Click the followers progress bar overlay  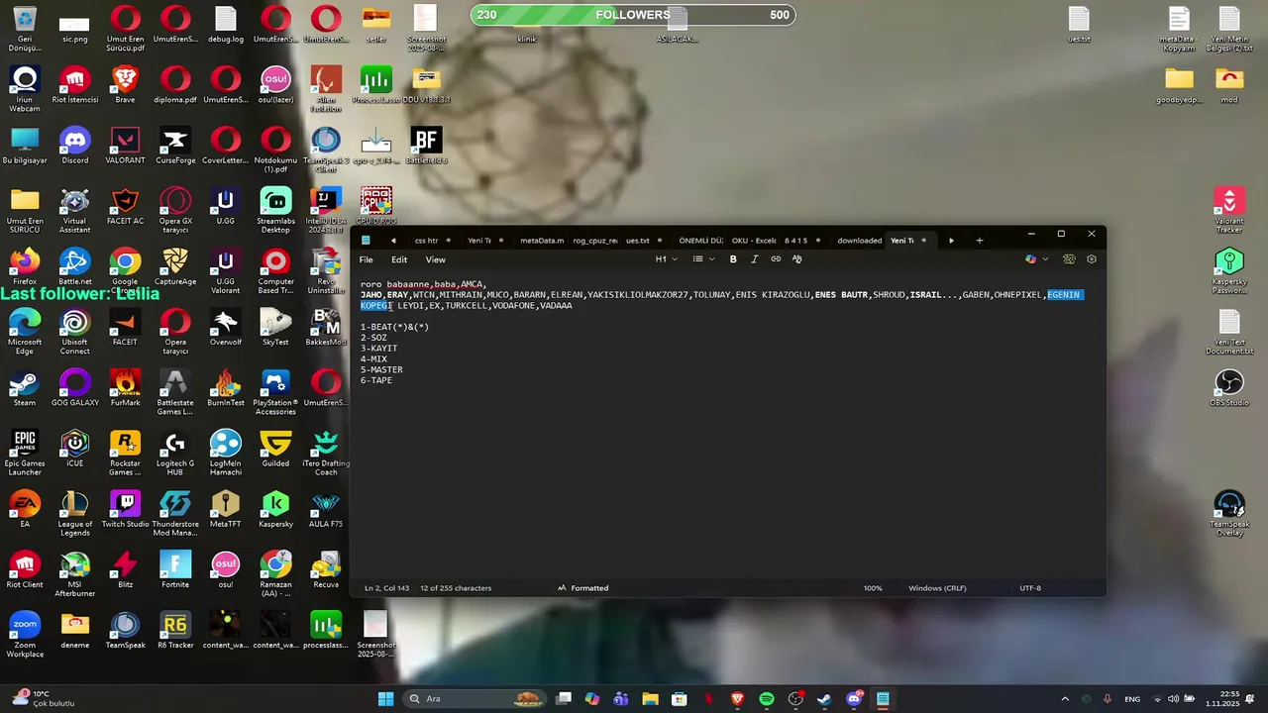click(x=633, y=15)
